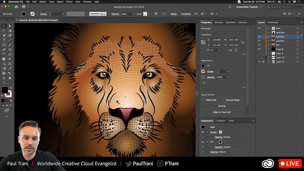
Task: Click the Constrain Width and Height link icon
Action: 243,42
